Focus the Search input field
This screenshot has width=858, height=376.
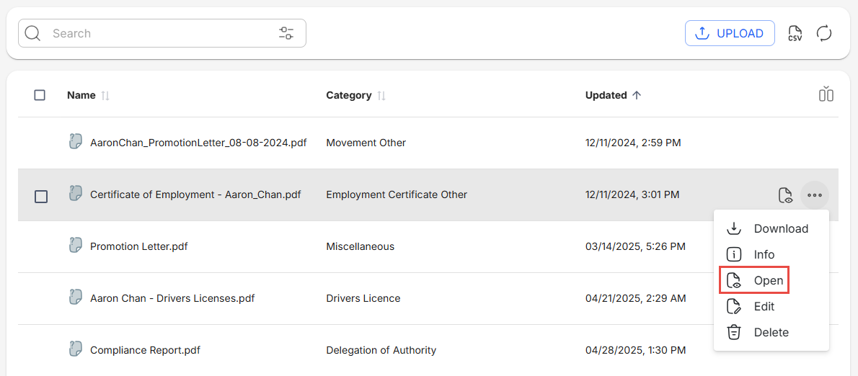tap(159, 33)
